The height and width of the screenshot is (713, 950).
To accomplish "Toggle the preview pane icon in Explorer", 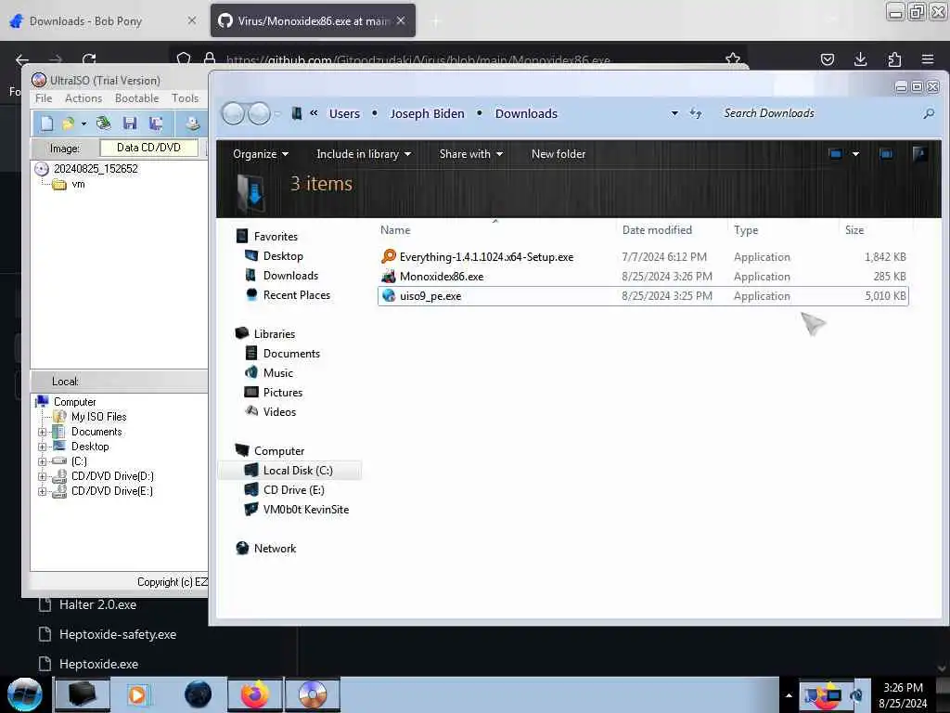I will [x=886, y=154].
